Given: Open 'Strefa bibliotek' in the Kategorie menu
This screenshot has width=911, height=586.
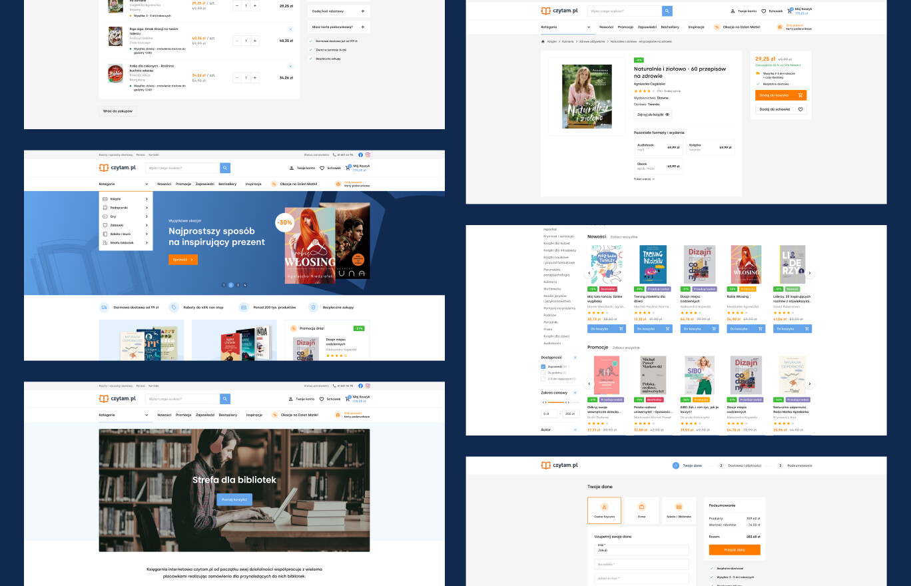Looking at the screenshot, I should (125, 243).
